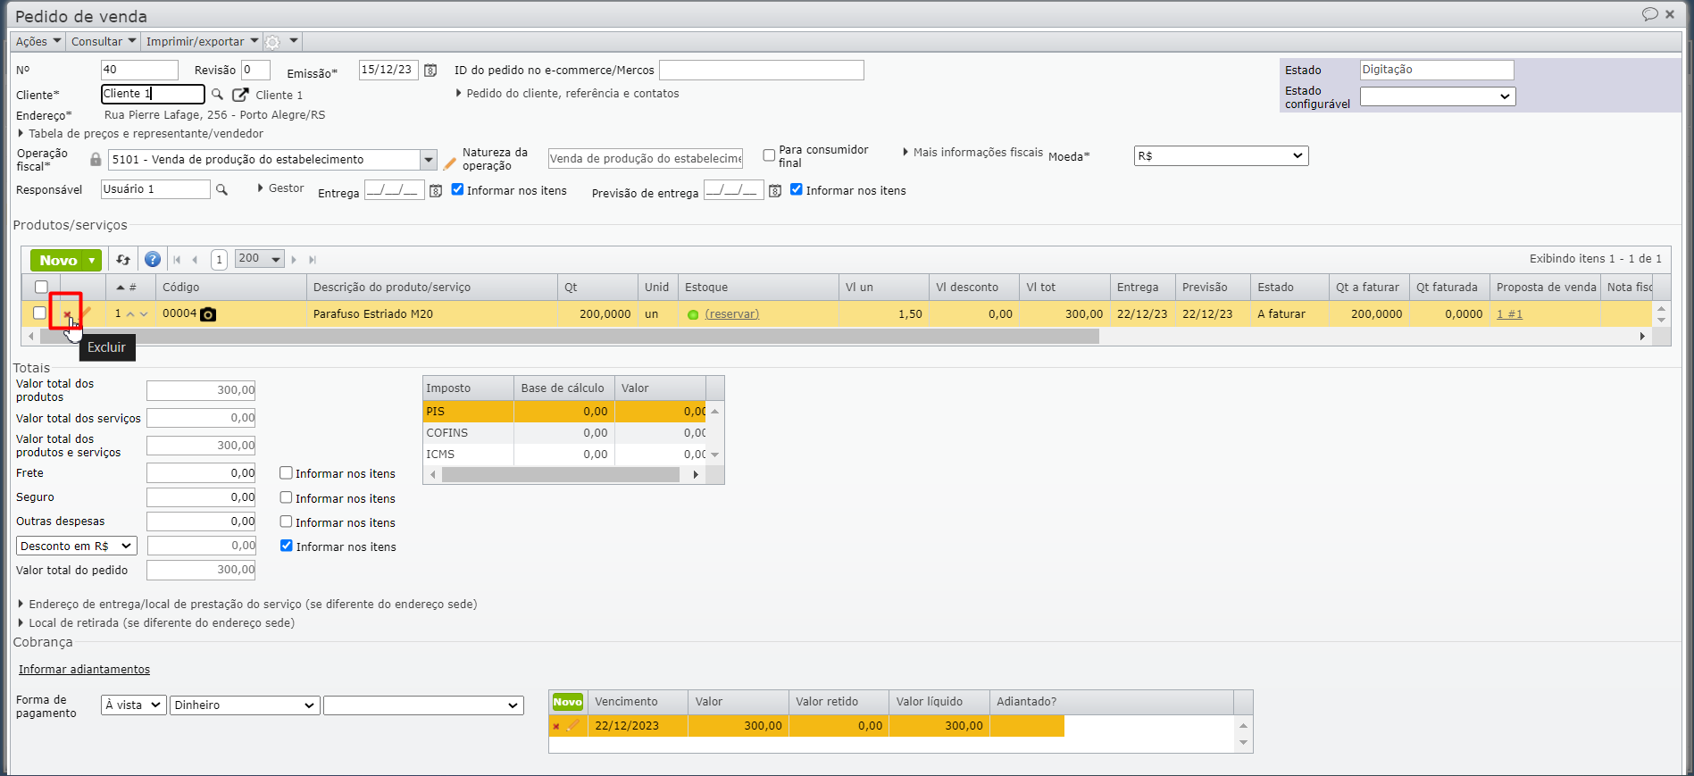Viewport: 1694px width, 776px height.
Task: Refresh the products grid
Action: [123, 260]
